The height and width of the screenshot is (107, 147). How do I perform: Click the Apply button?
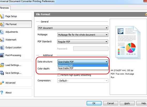[x=127, y=103]
